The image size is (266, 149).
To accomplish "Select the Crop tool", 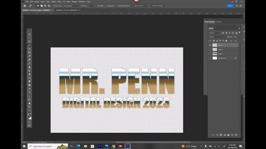I will 30,49.
